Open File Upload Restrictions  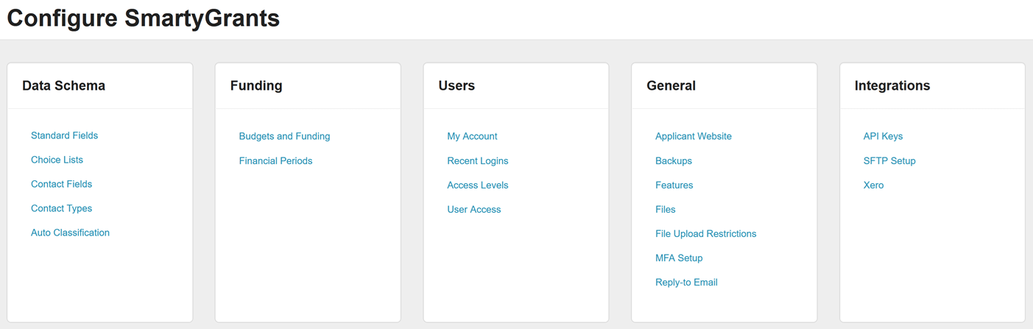pos(705,233)
